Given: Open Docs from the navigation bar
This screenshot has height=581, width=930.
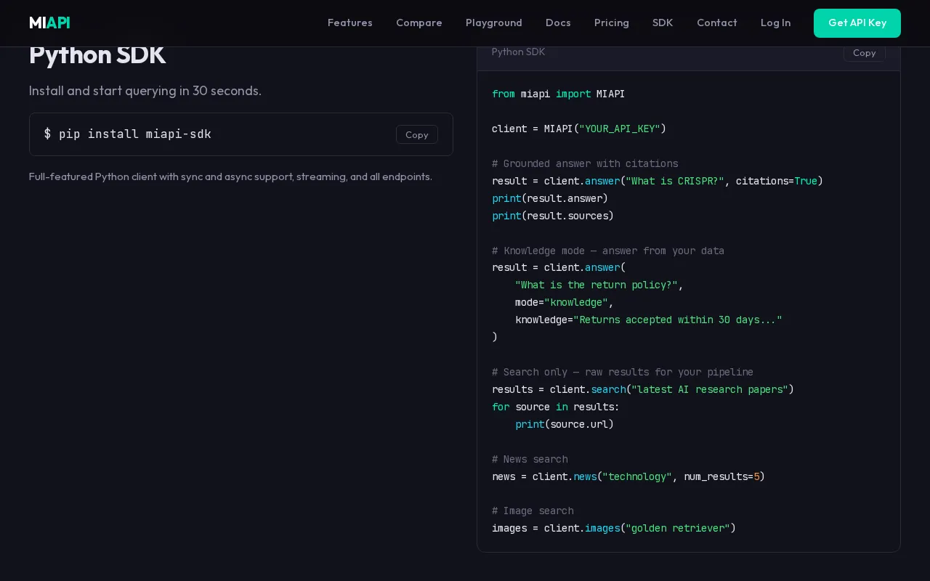Looking at the screenshot, I should pyautogui.click(x=558, y=23).
